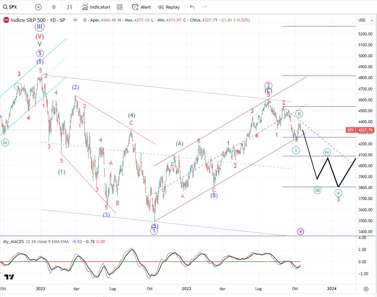Screen dimensions: 377x297
Task: Click the 5200.00 price scale label
Action: tap(365, 34)
